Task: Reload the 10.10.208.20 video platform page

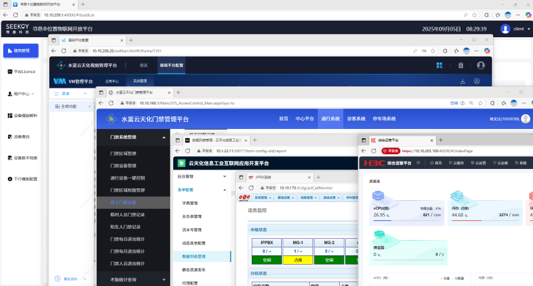Action: tap(63, 51)
